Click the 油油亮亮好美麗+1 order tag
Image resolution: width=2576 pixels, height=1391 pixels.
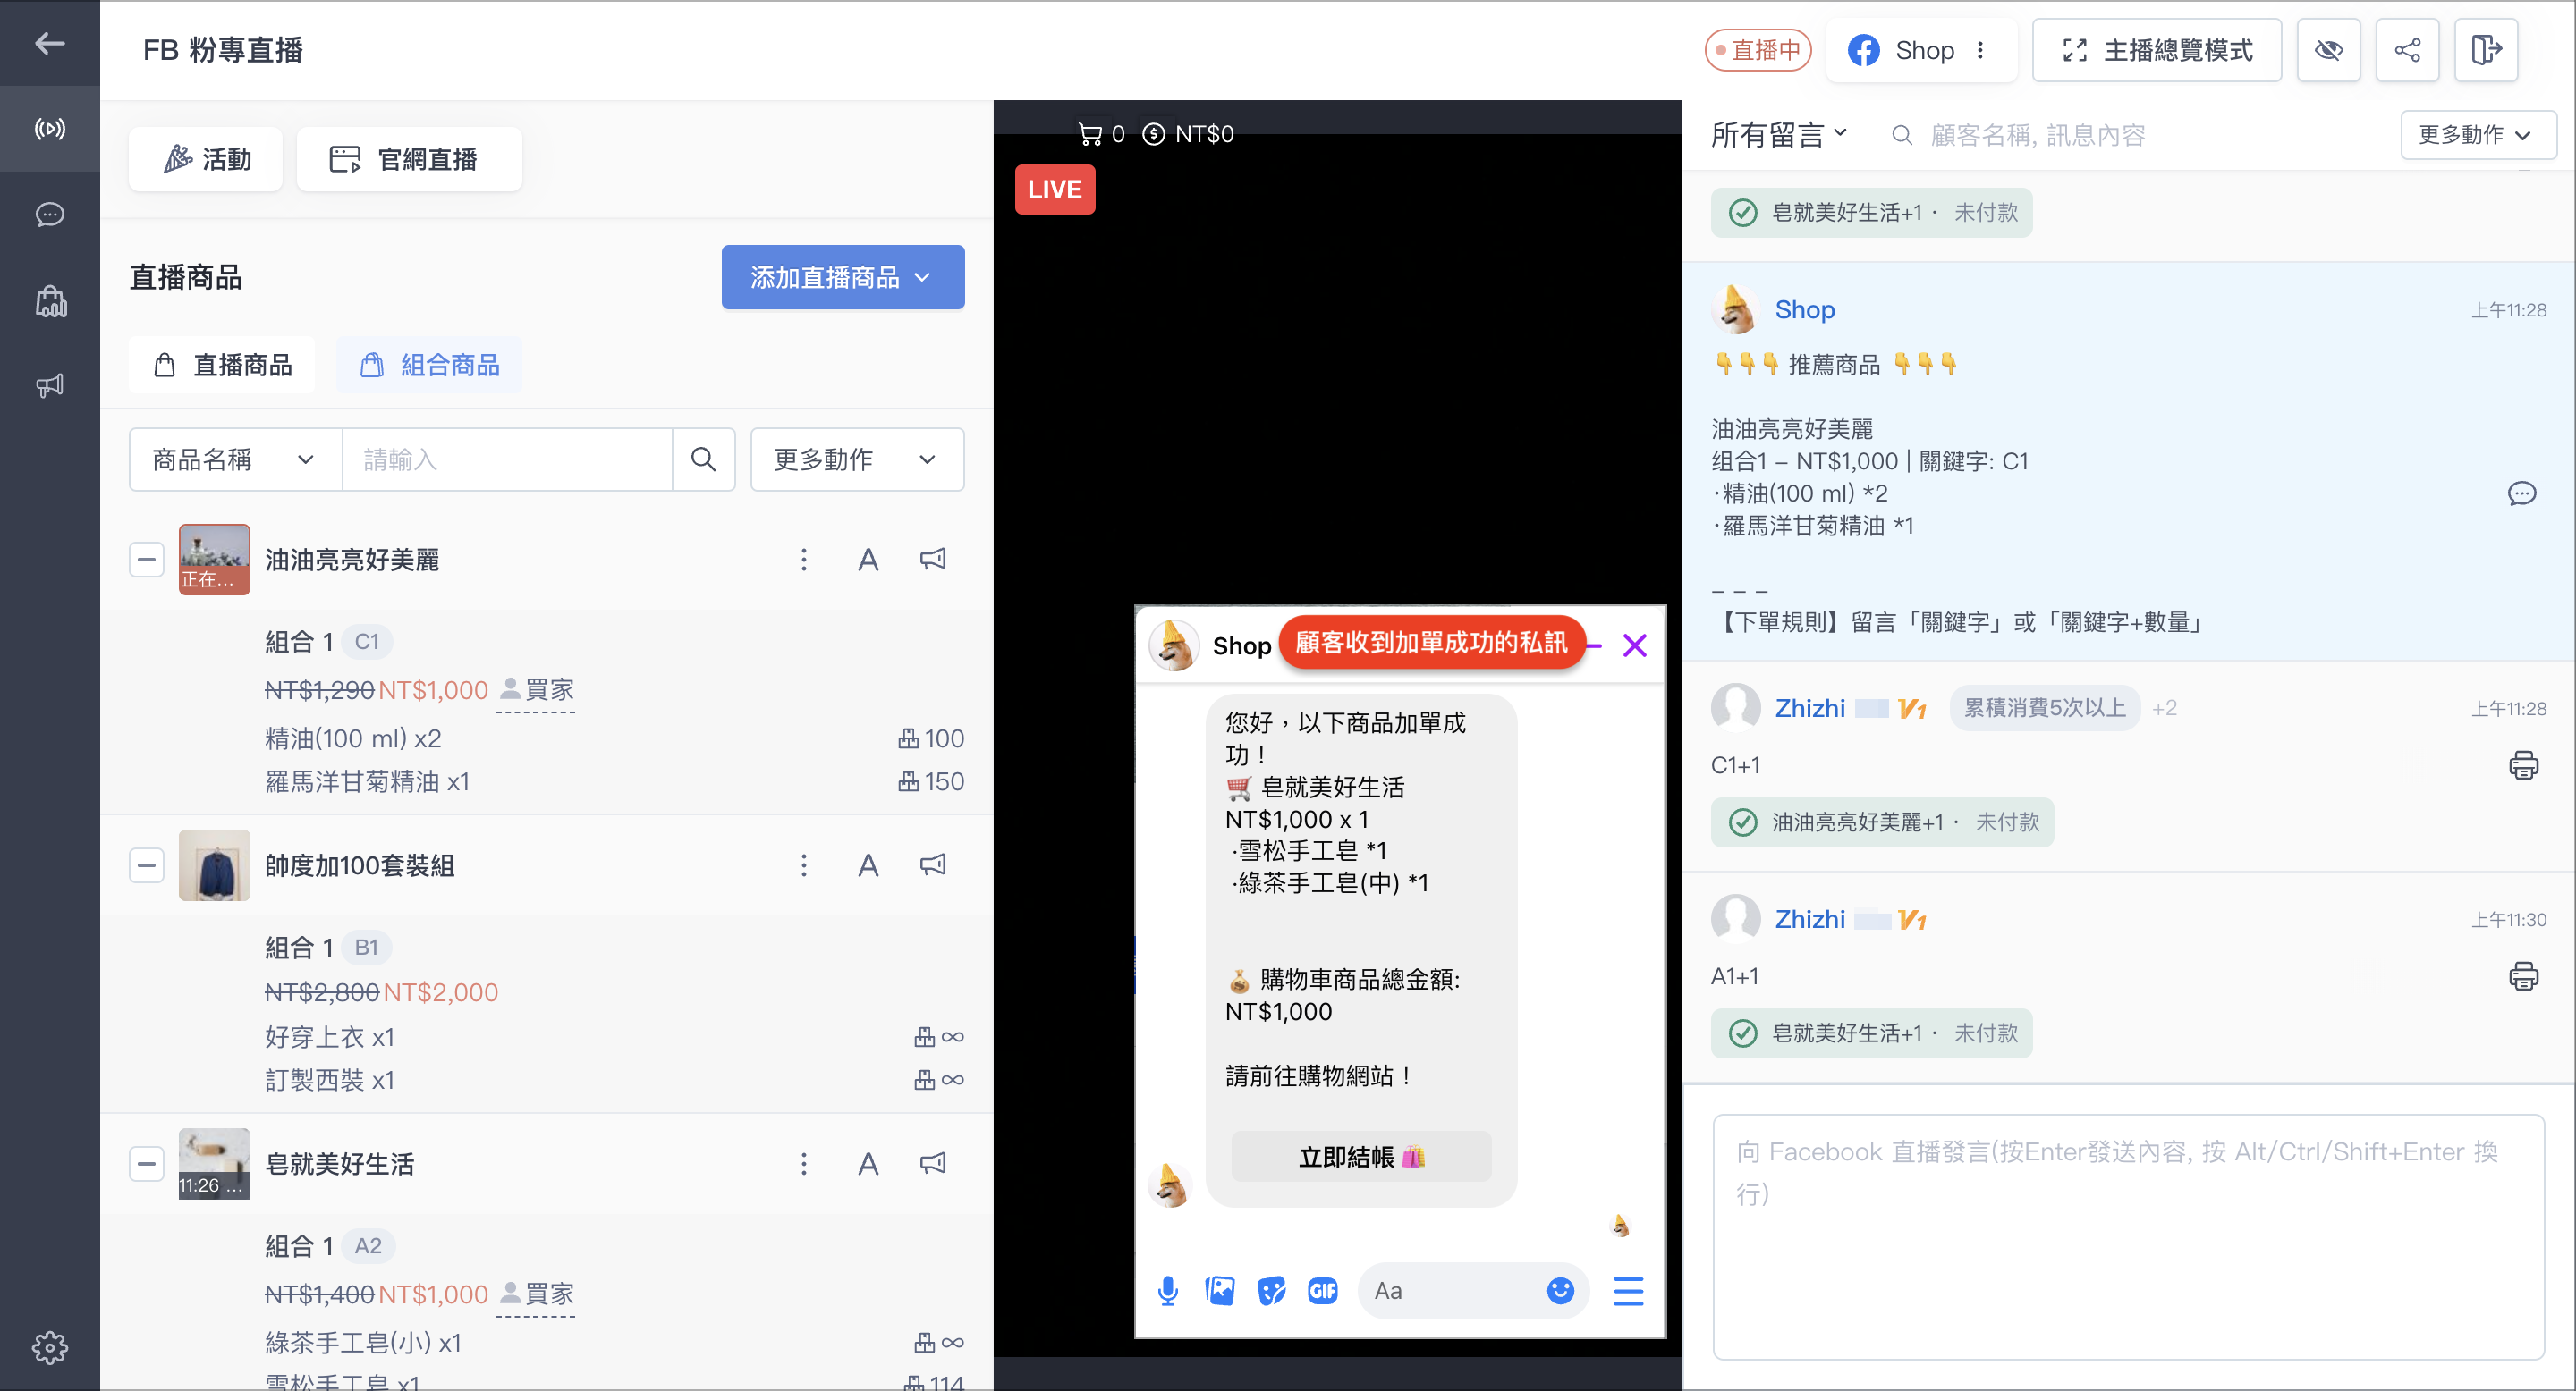click(x=1881, y=822)
